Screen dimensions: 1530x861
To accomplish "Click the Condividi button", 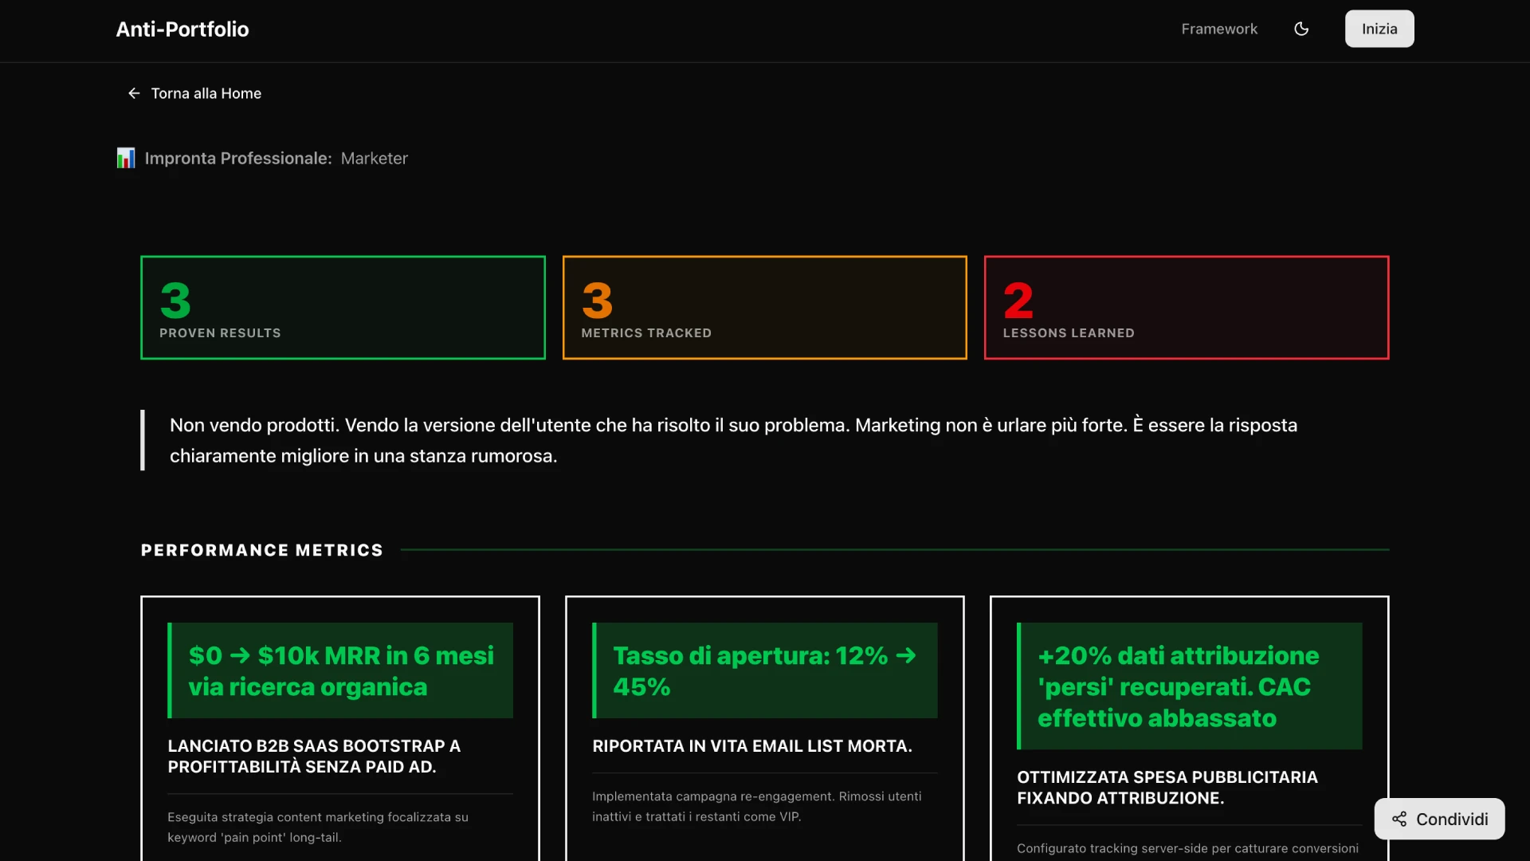I will (1439, 819).
